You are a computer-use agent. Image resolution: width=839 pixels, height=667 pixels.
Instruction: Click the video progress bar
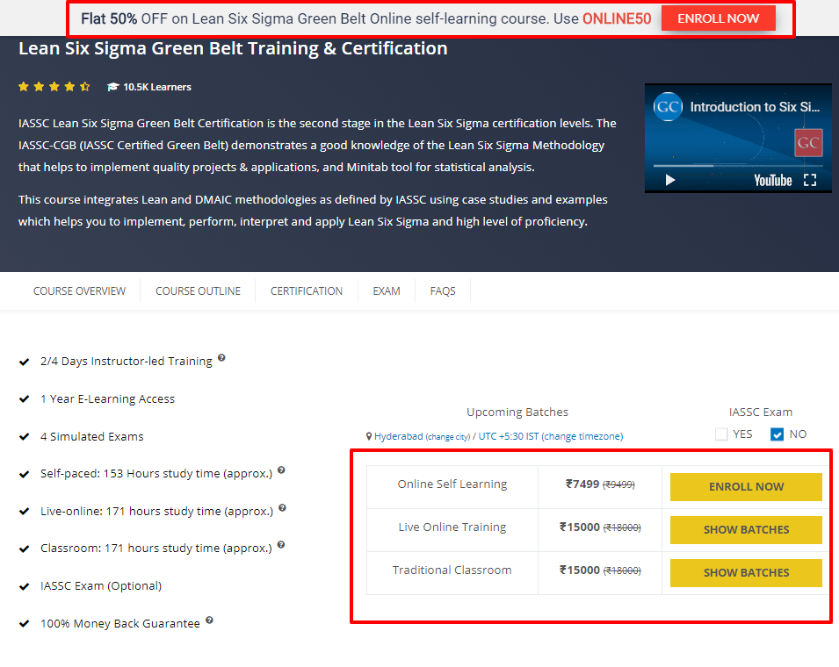click(738, 166)
